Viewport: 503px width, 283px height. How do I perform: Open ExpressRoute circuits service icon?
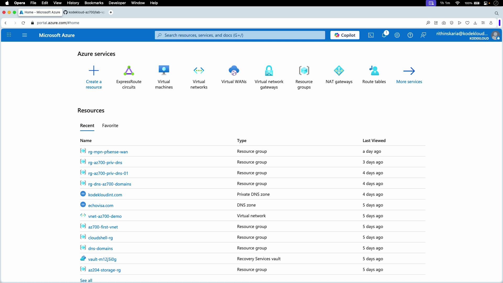pos(129,70)
